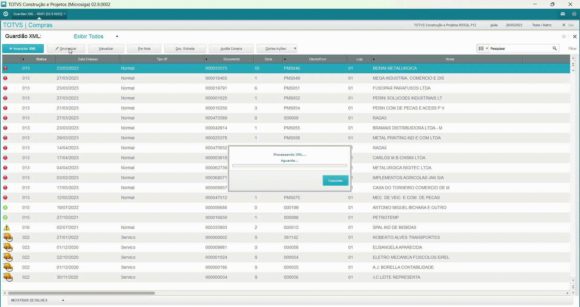
Task: Click red status icon of FUSOPAR PARAFUSOS row
Action: (x=5, y=88)
